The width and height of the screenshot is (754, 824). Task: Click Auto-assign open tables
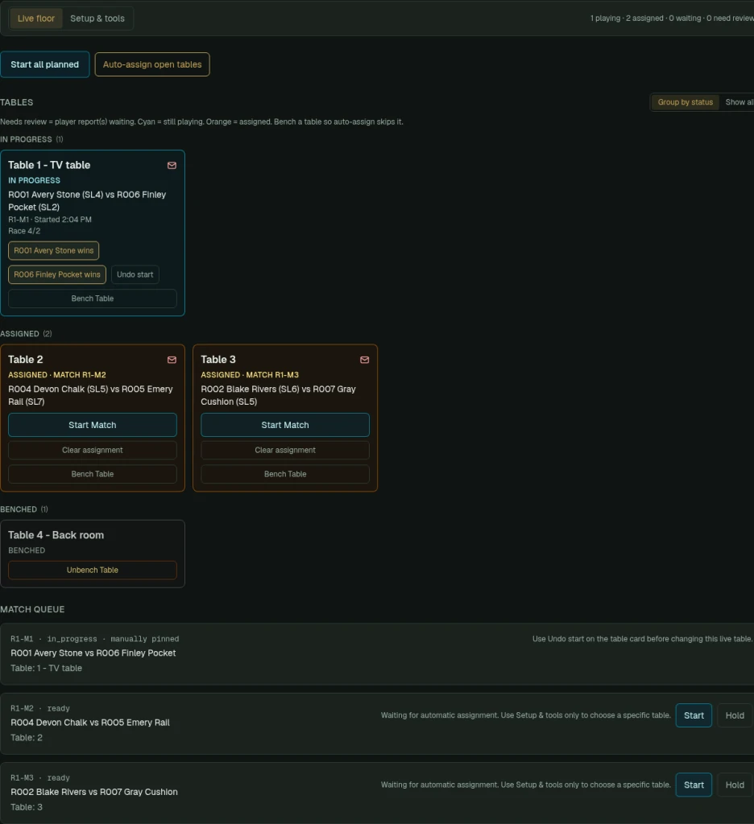point(152,64)
